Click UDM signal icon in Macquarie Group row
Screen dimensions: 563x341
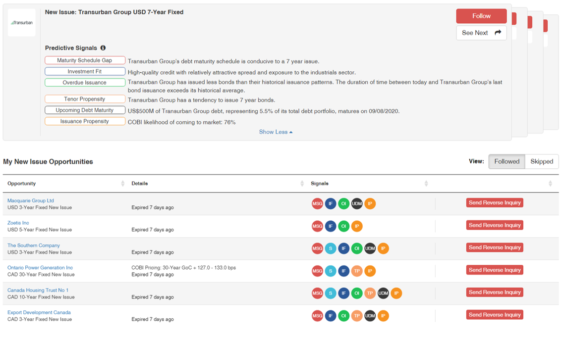coord(357,204)
